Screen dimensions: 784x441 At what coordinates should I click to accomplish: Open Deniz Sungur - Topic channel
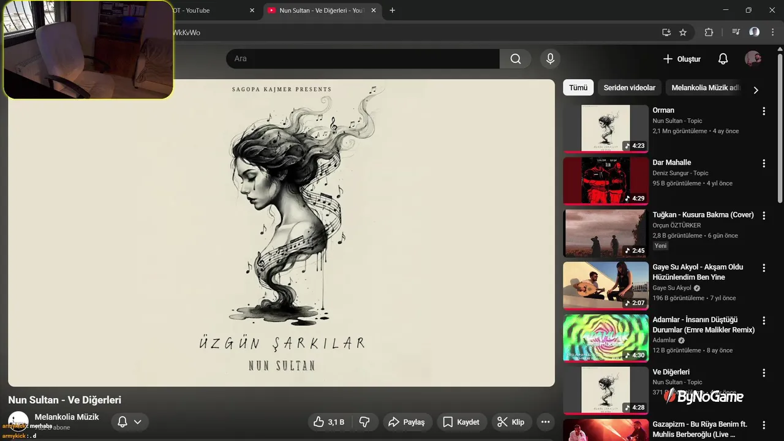680,173
